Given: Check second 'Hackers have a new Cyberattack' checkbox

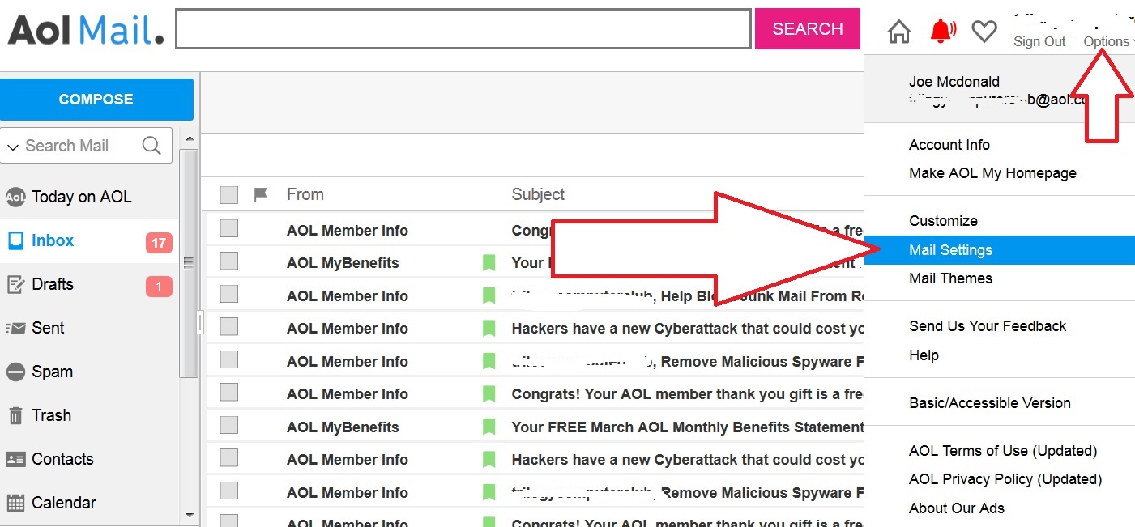Looking at the screenshot, I should tap(229, 458).
